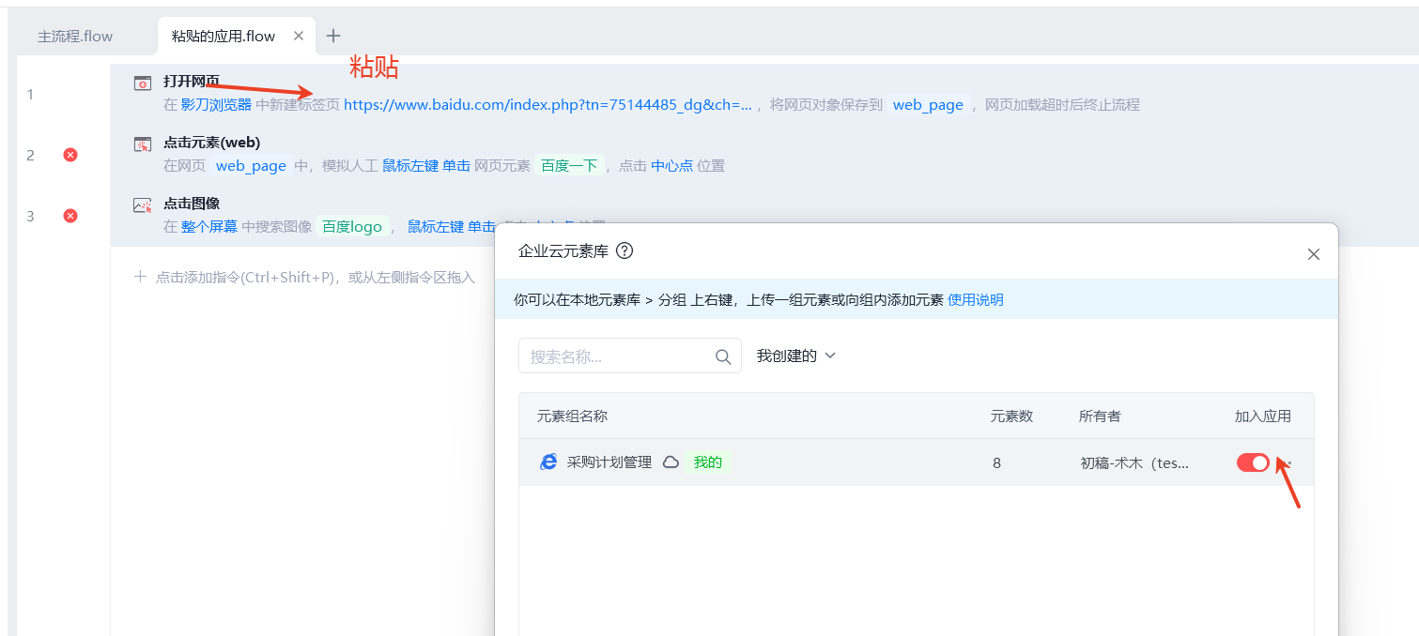Close the 粘贴的应用.flow tab
The height and width of the screenshot is (636, 1419).
(x=299, y=37)
